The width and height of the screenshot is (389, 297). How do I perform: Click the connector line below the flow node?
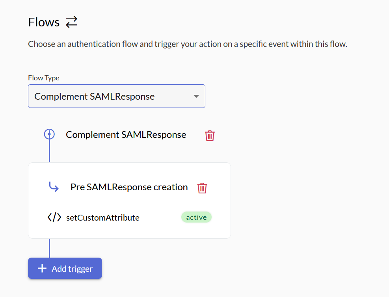(49, 152)
